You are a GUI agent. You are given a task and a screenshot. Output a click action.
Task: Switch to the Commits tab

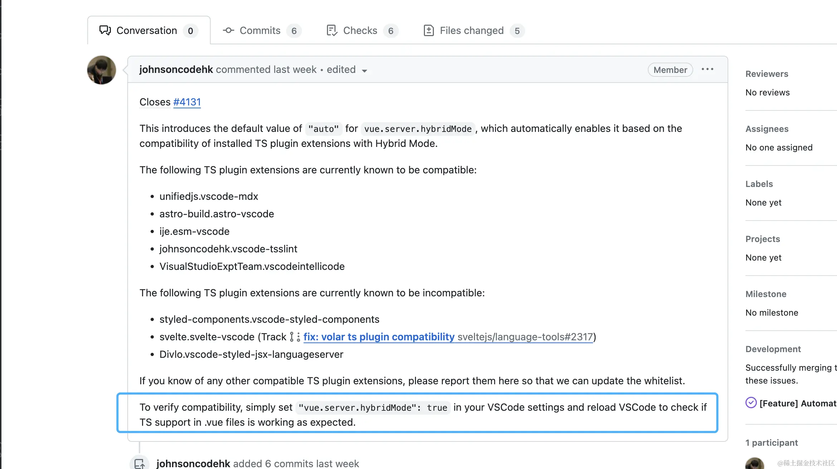coord(260,31)
